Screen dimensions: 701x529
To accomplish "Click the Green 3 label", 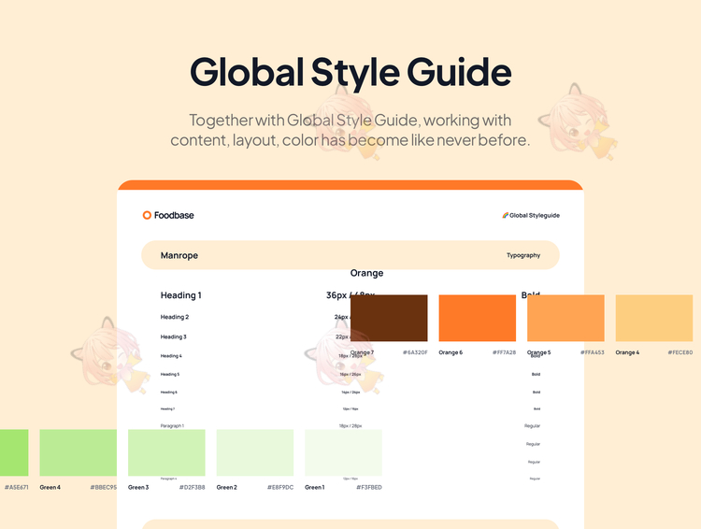I will click(138, 488).
